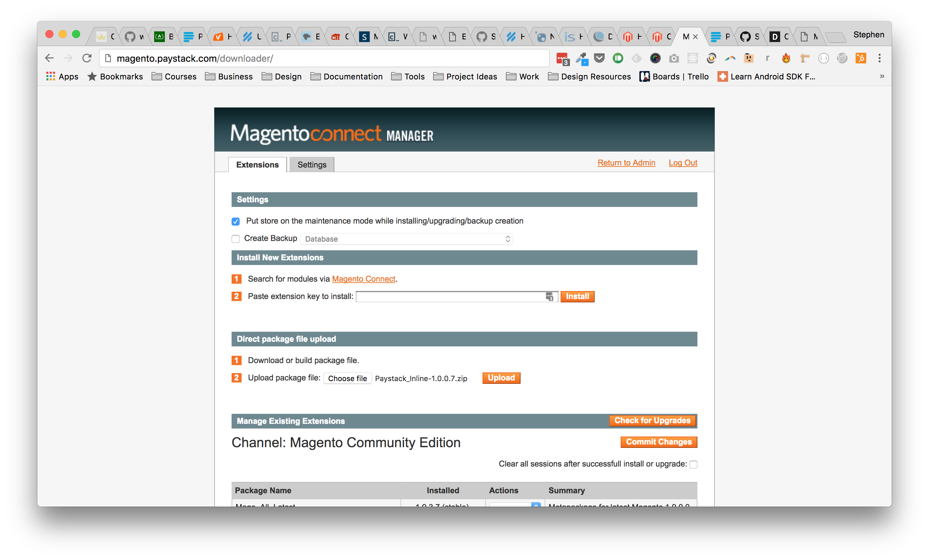929x560 pixels.
Task: Select the Extensions tab
Action: (x=258, y=165)
